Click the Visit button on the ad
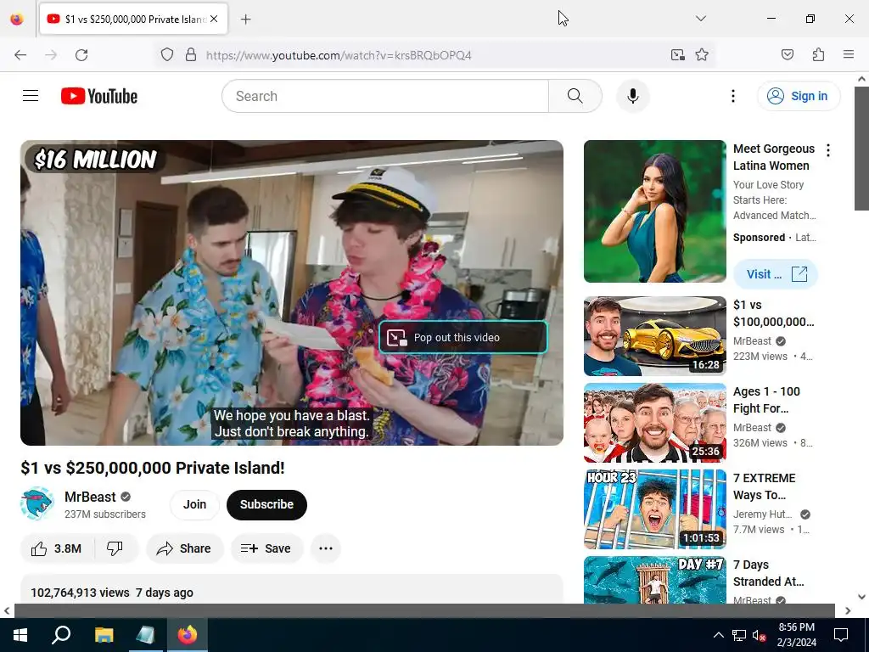The height and width of the screenshot is (652, 869). pos(776,274)
